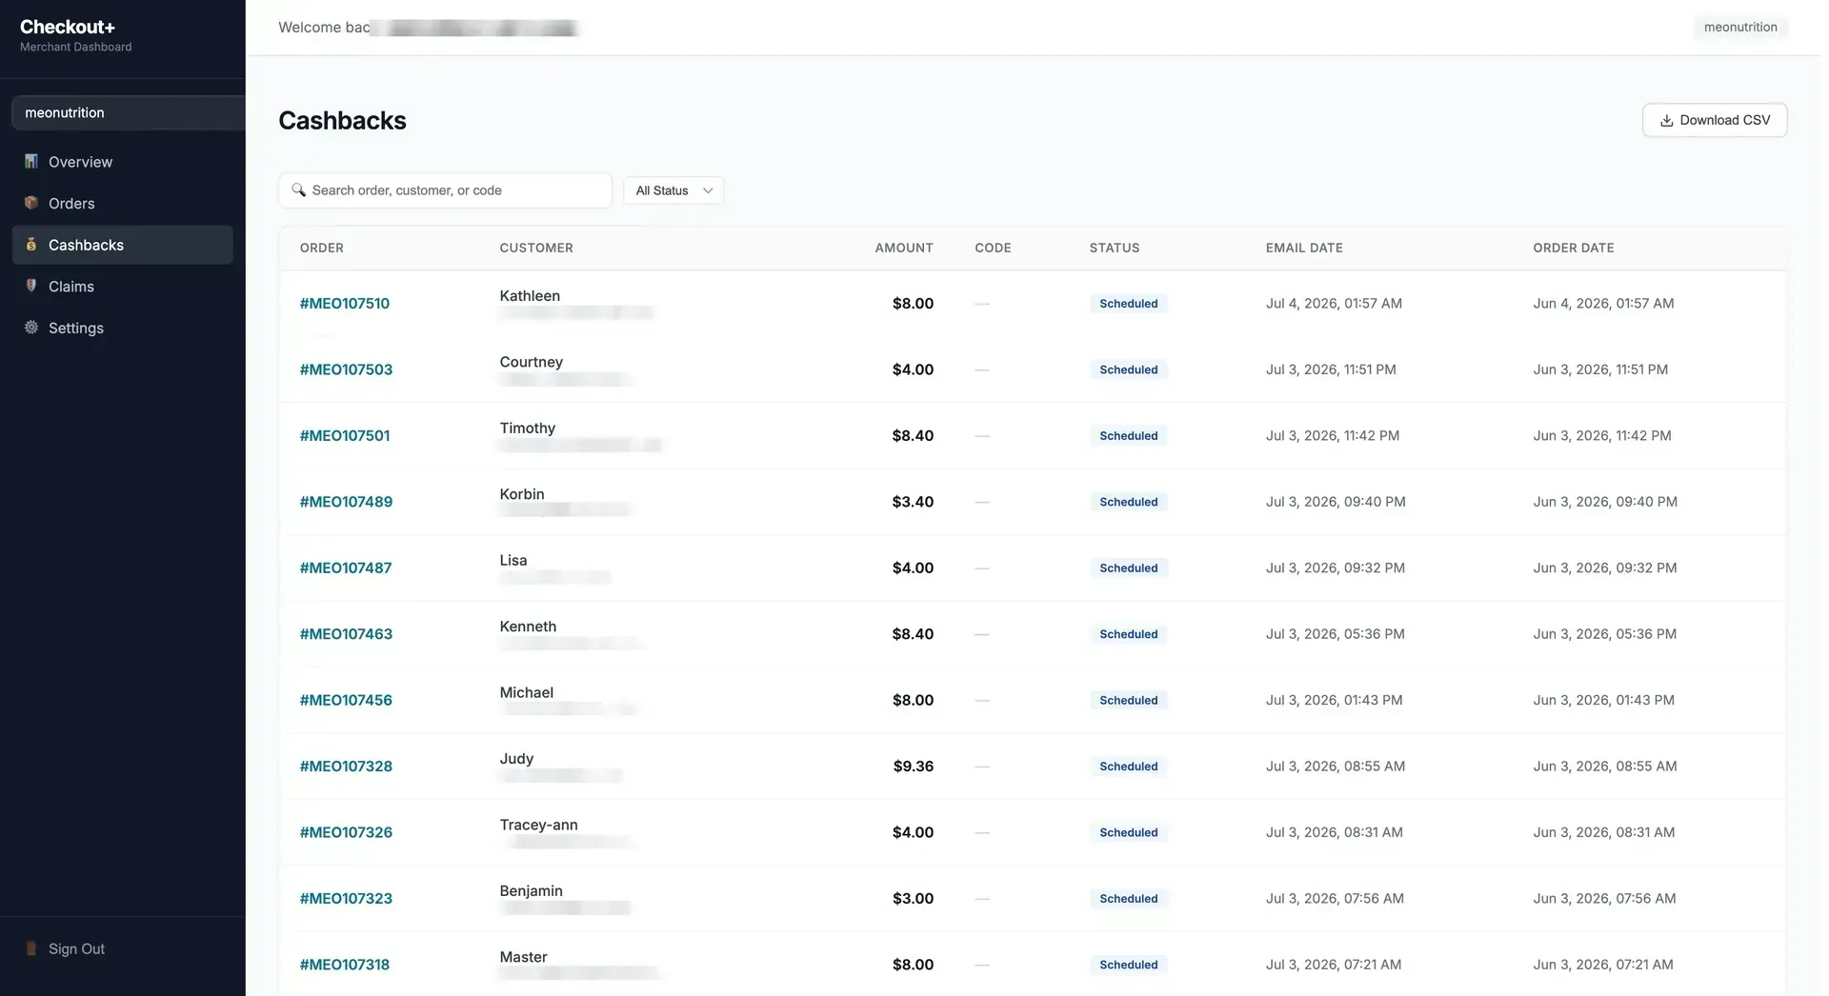Click the AMOUNT column header
This screenshot has height=996, width=1829.
click(904, 248)
